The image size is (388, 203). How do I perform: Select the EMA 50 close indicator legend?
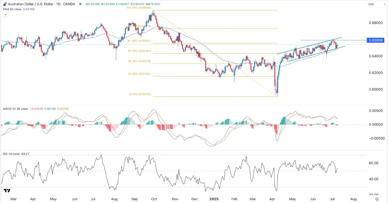pyautogui.click(x=13, y=9)
